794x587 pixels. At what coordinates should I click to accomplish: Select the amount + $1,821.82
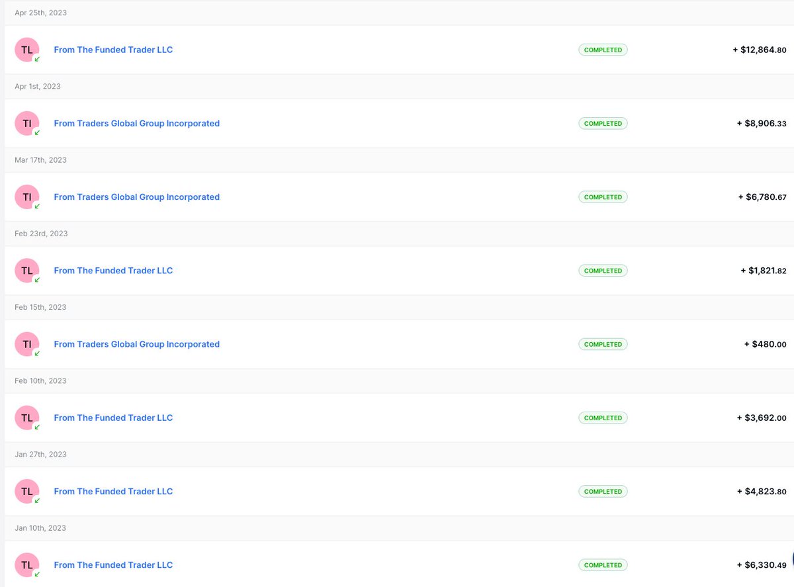tap(764, 270)
